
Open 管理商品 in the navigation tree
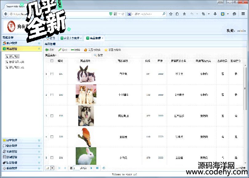tap(12, 57)
